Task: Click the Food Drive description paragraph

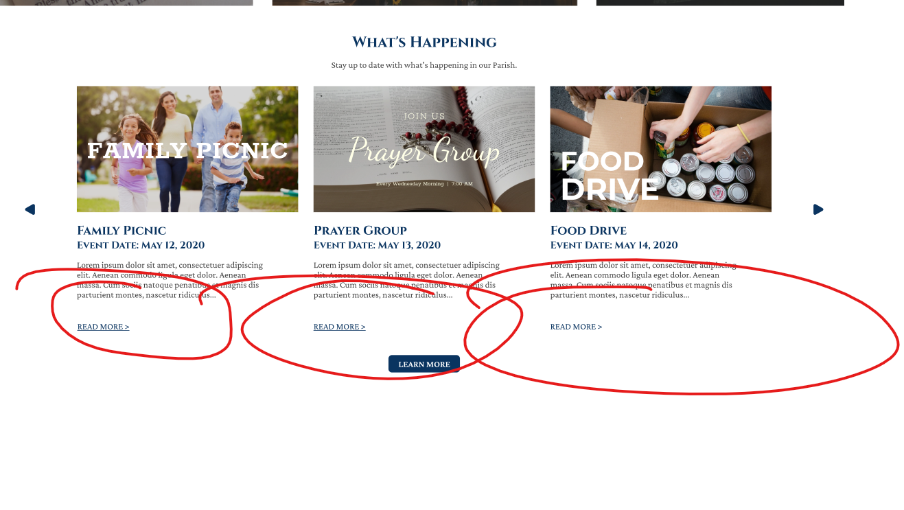Action: (643, 280)
